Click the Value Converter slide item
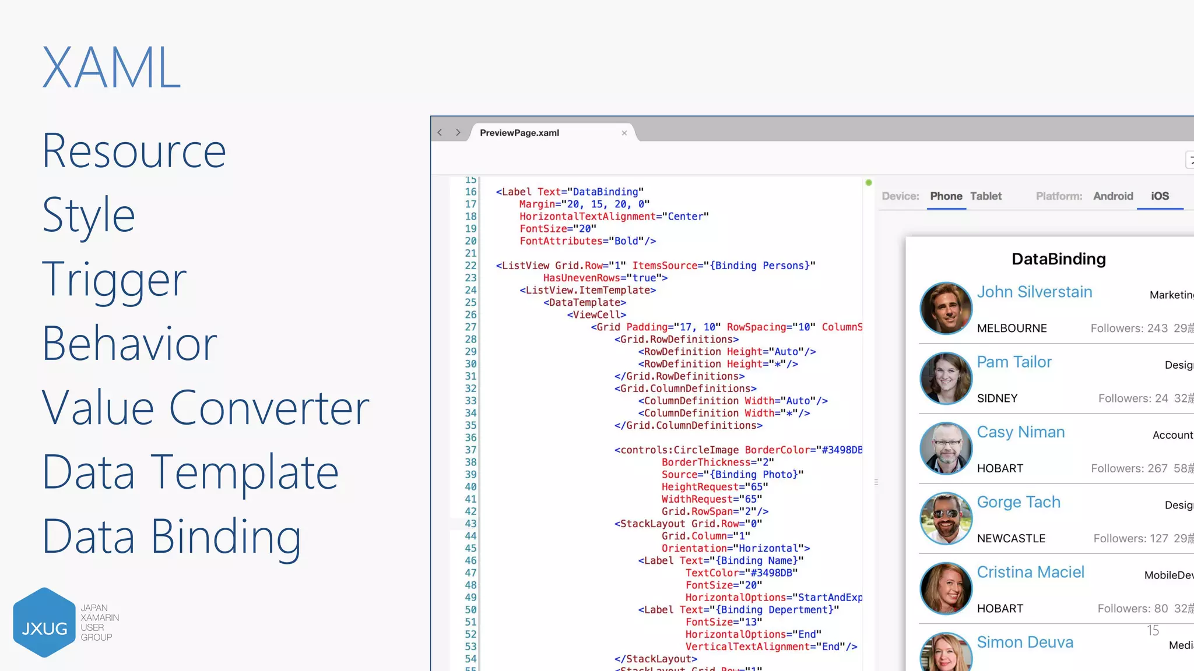 [206, 408]
